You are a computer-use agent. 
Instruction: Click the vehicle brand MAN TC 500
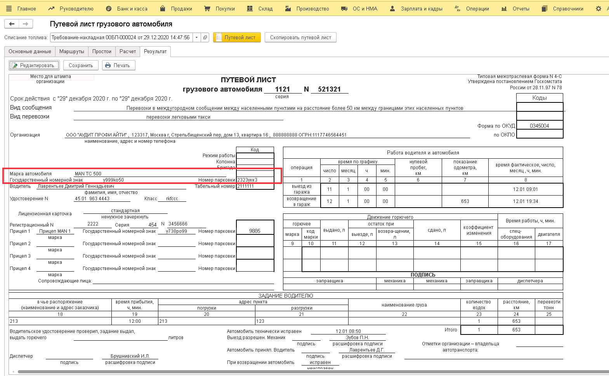88,174
